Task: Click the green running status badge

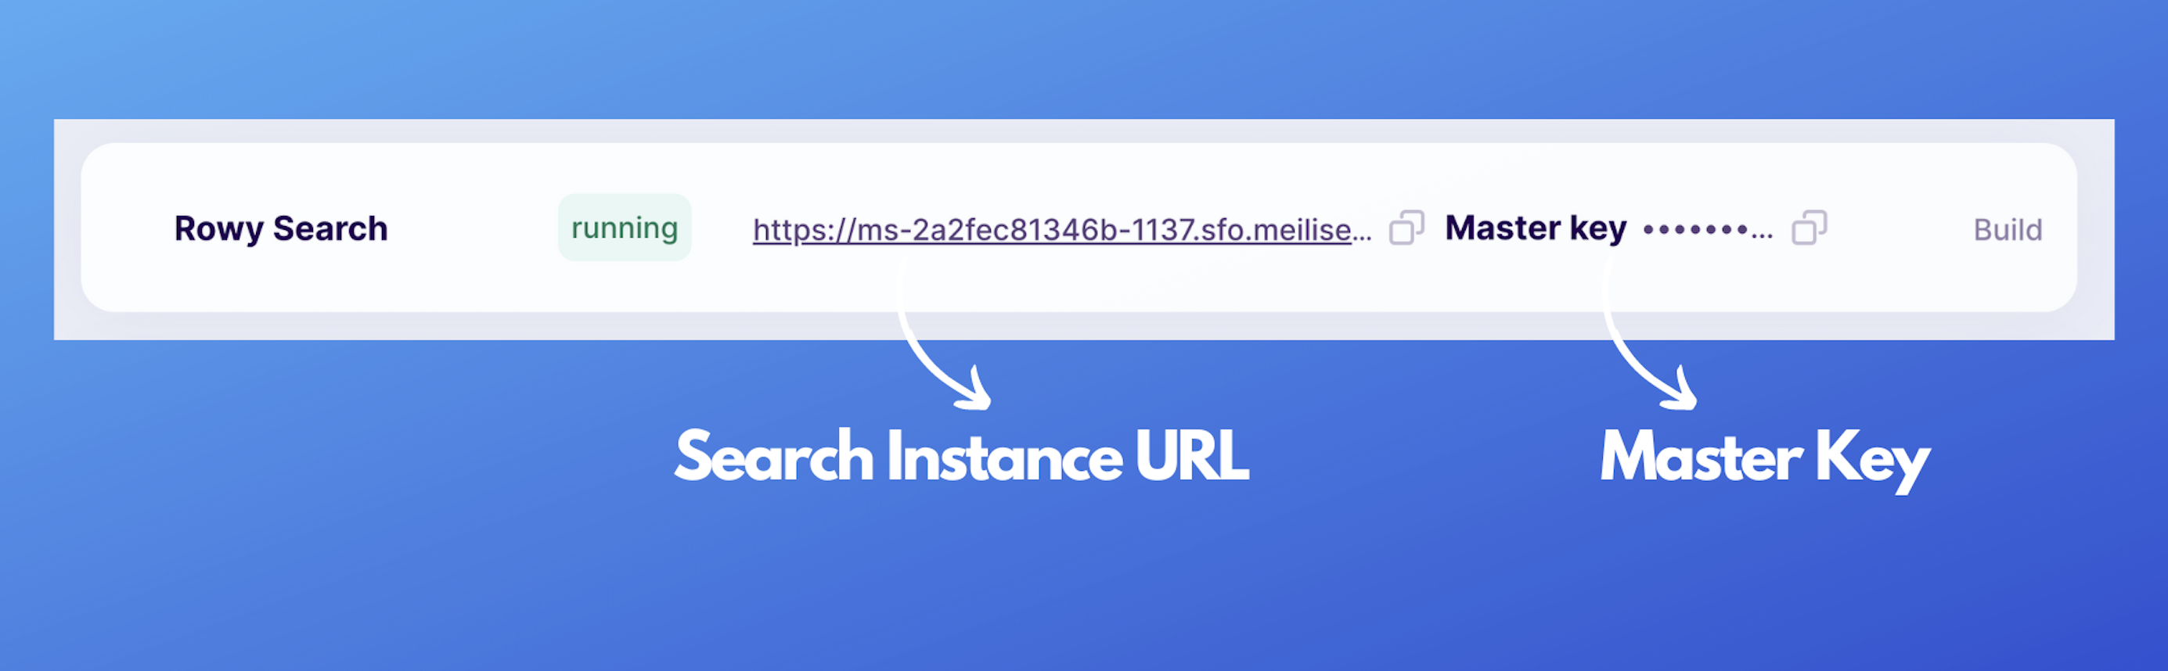Action: point(625,228)
